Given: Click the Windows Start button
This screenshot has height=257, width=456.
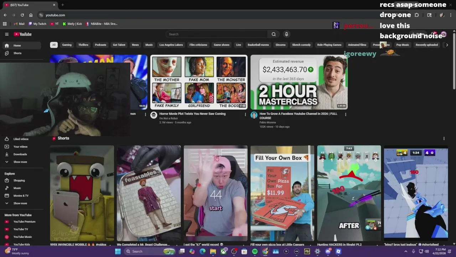Looking at the screenshot, I should point(118,251).
